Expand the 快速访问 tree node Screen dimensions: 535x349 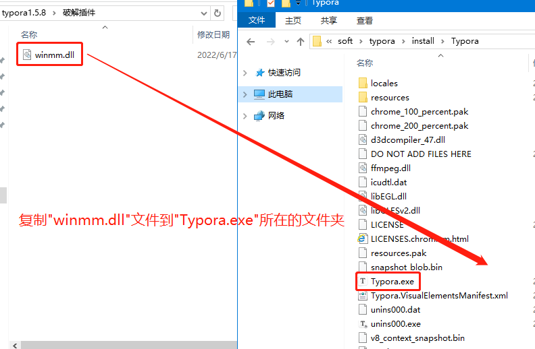[245, 73]
